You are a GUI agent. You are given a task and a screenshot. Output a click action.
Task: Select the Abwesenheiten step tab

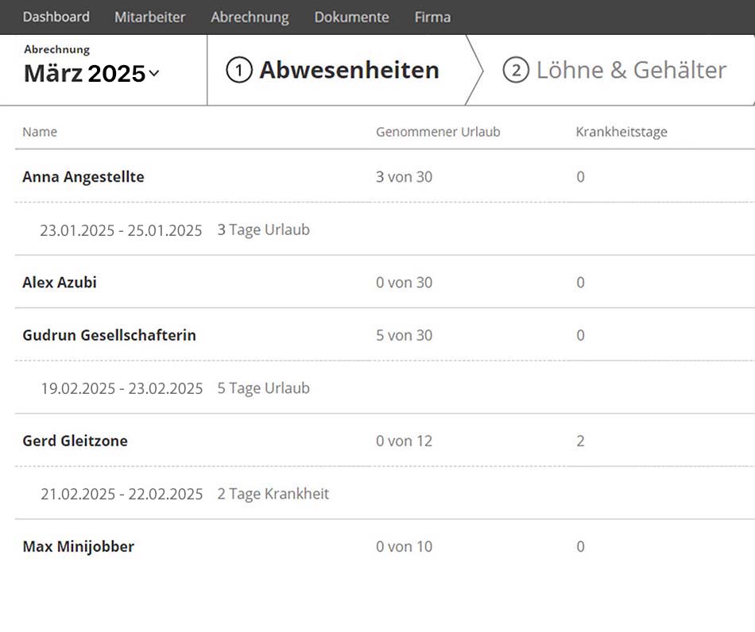pos(349,71)
